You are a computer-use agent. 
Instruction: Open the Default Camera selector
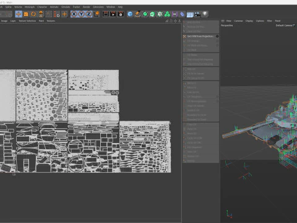click(285, 25)
